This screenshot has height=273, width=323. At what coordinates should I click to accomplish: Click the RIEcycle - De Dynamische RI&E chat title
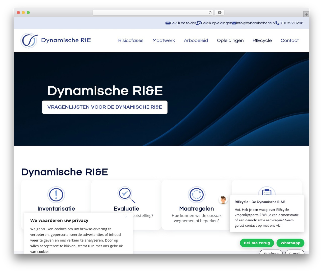tap(260, 202)
